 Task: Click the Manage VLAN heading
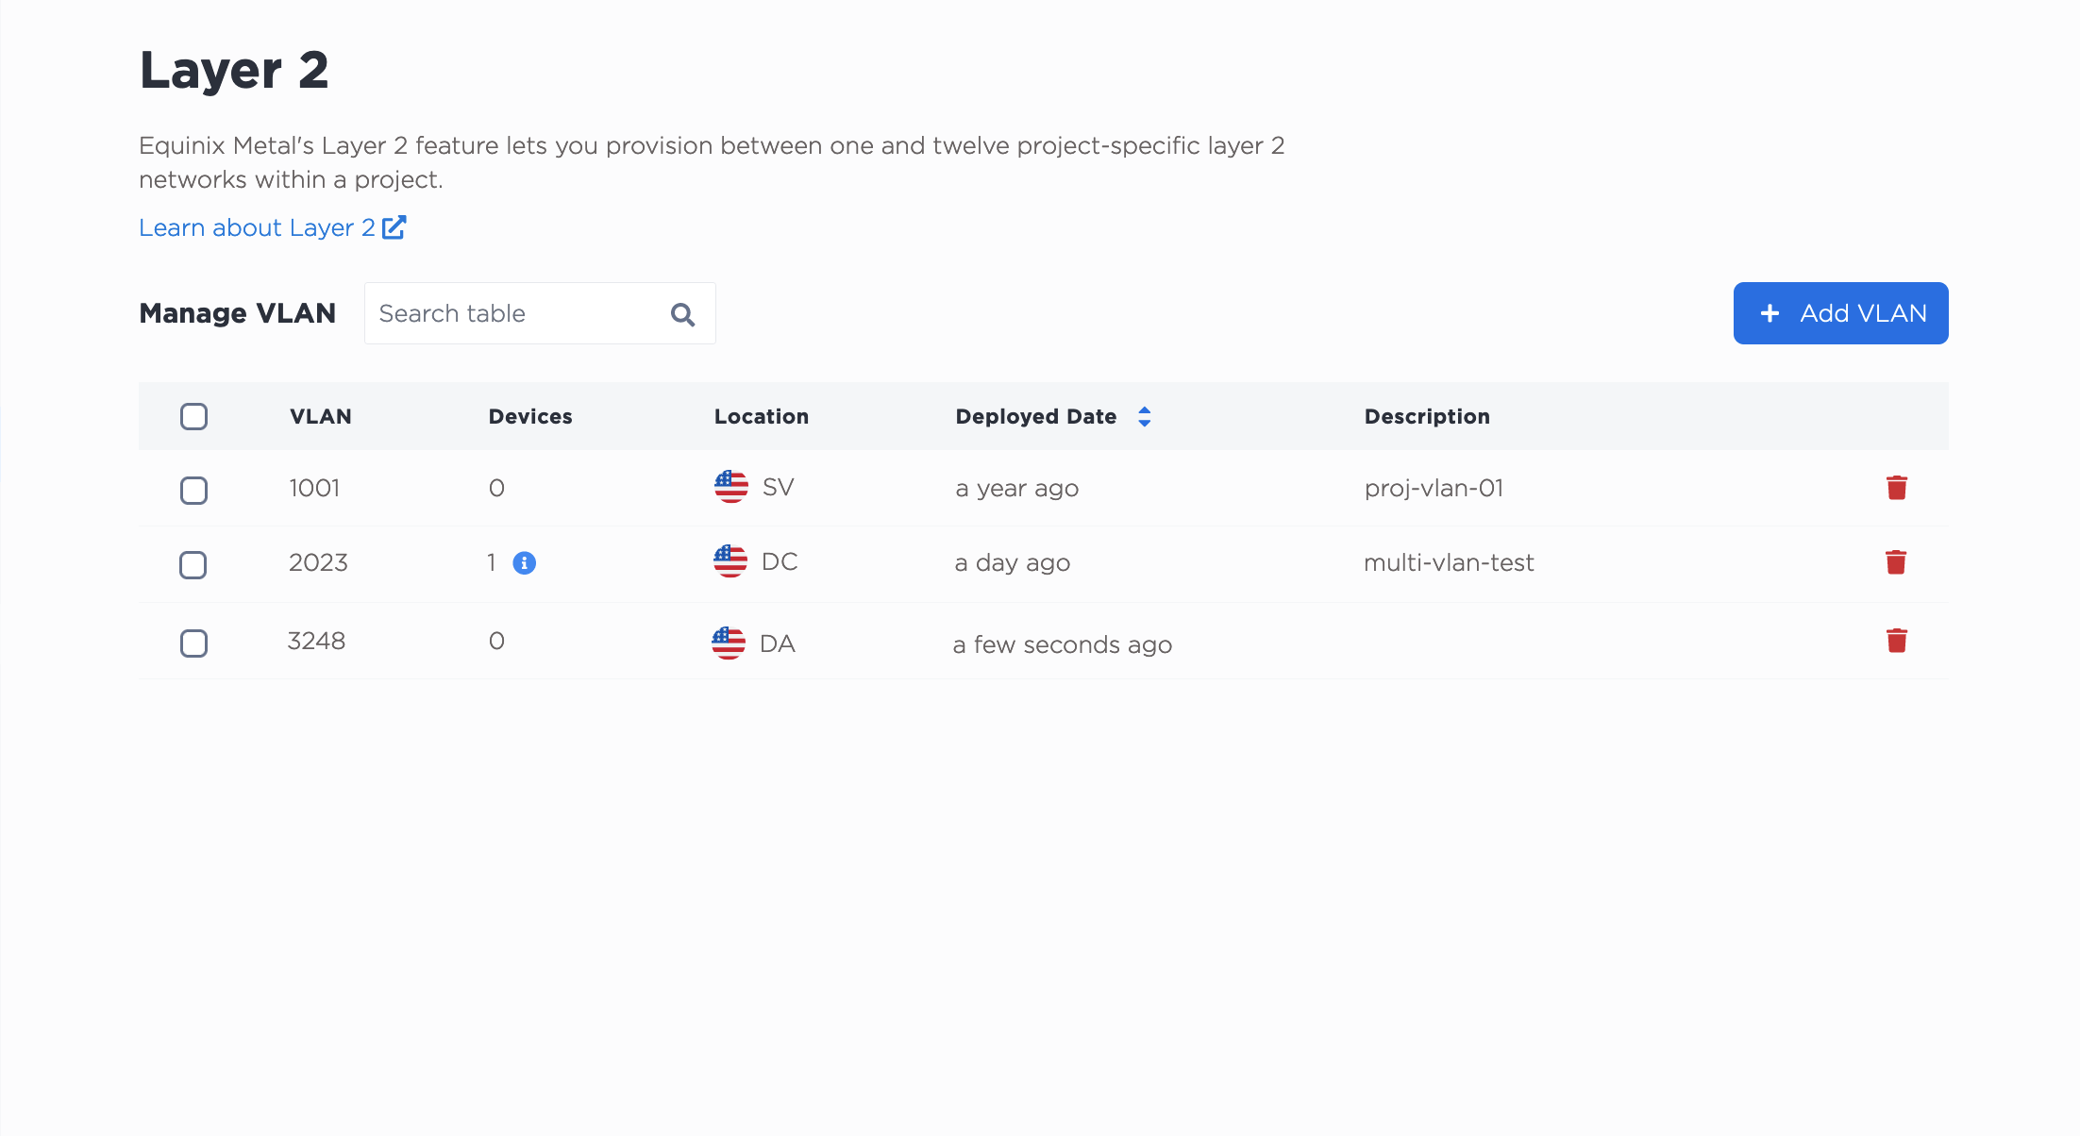(x=238, y=313)
